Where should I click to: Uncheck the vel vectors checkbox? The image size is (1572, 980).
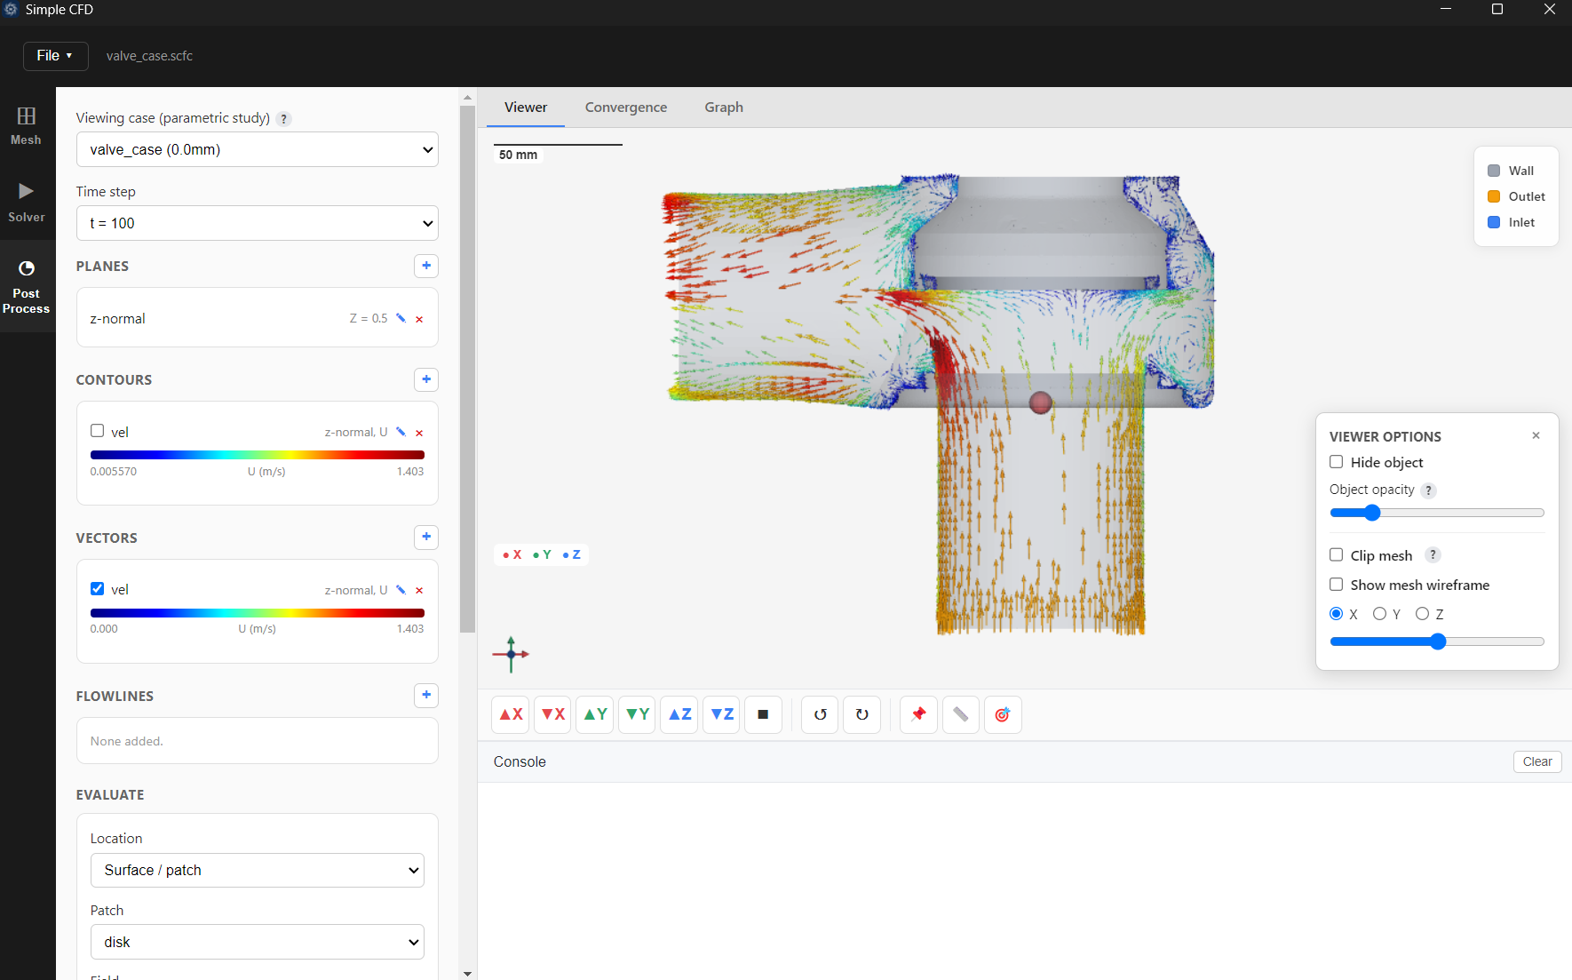point(98,588)
